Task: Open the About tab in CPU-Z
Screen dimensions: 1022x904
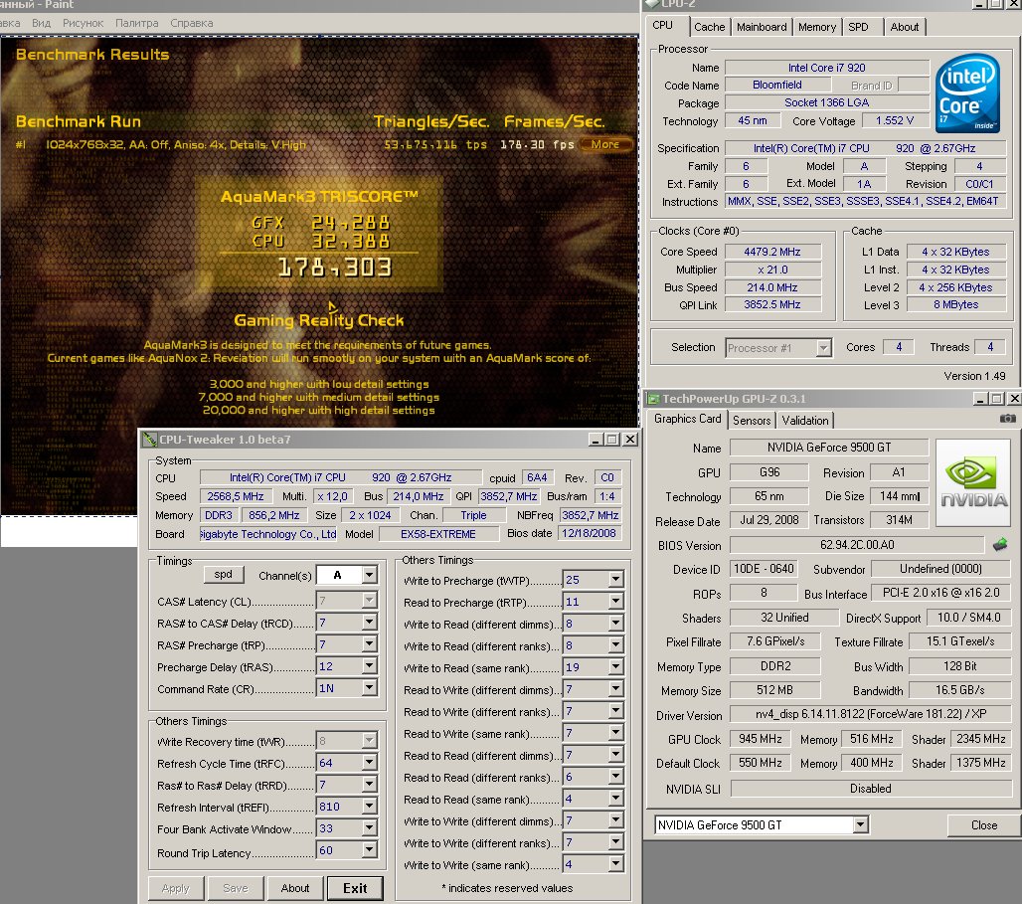Action: (905, 27)
